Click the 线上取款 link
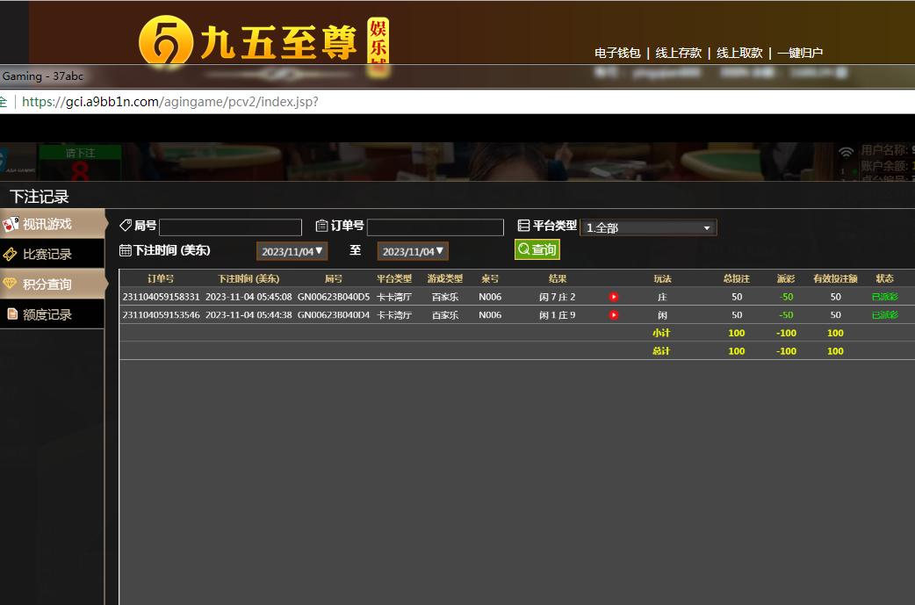This screenshot has width=915, height=605. 739,53
